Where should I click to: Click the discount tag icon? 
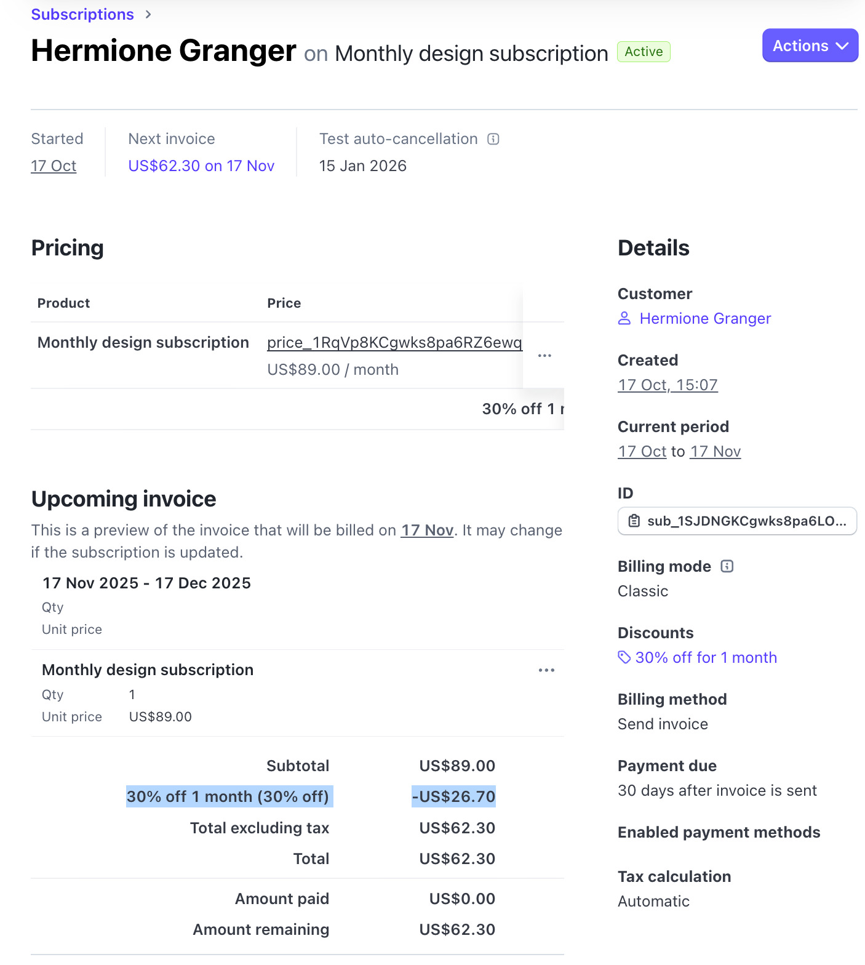pos(624,657)
